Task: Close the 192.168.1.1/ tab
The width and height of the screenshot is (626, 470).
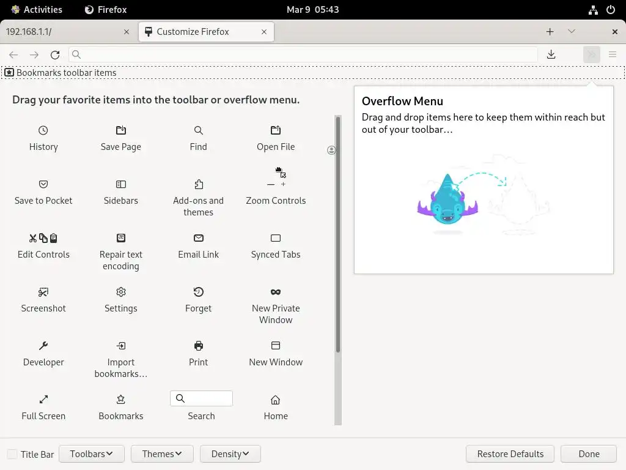Action: click(x=127, y=32)
